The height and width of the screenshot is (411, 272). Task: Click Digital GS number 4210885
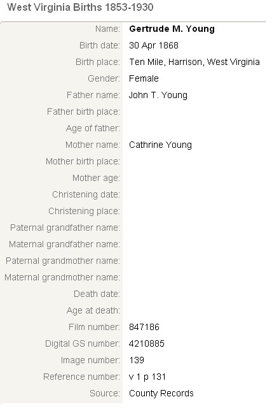[147, 343]
